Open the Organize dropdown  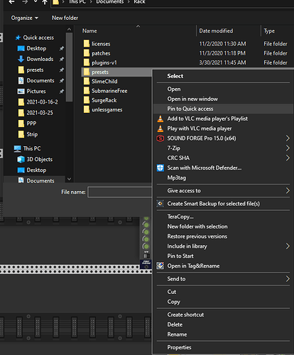25,18
